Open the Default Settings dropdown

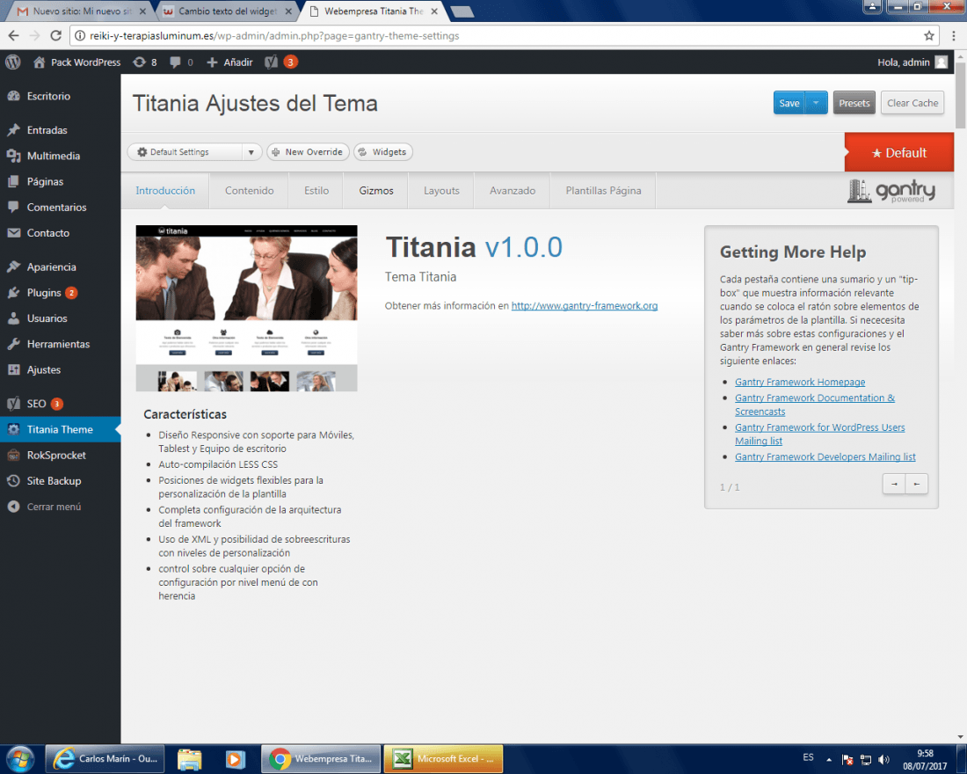tap(194, 152)
